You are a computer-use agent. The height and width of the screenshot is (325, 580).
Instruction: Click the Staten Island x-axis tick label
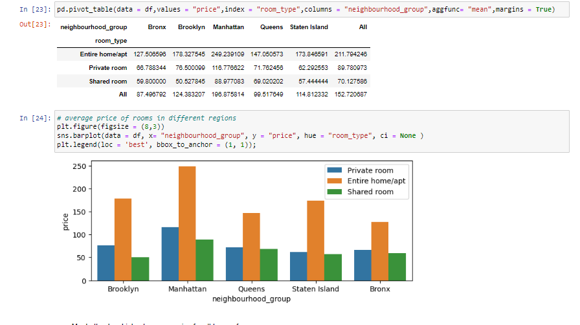315,289
